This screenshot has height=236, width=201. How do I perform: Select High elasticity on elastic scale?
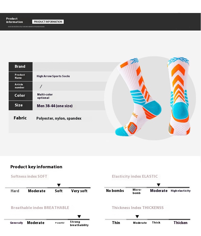point(181,191)
